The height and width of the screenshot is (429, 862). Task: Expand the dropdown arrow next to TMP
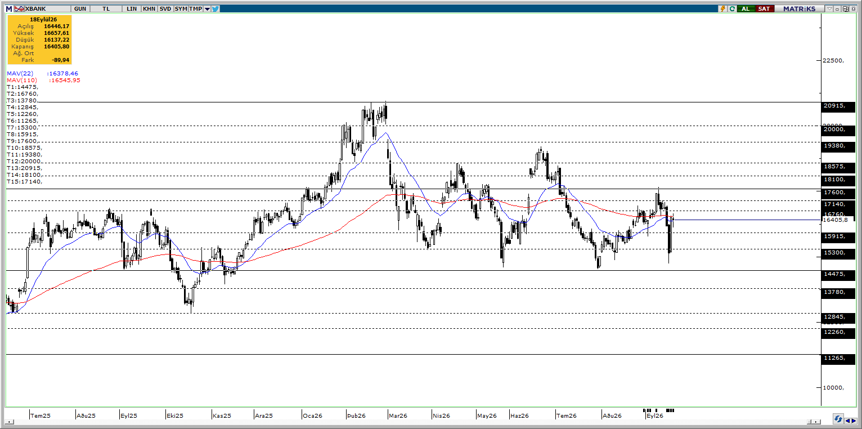pyautogui.click(x=208, y=9)
